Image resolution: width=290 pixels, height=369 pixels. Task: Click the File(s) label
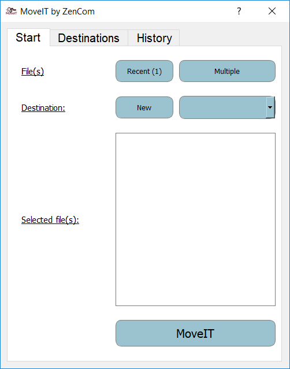click(x=32, y=71)
